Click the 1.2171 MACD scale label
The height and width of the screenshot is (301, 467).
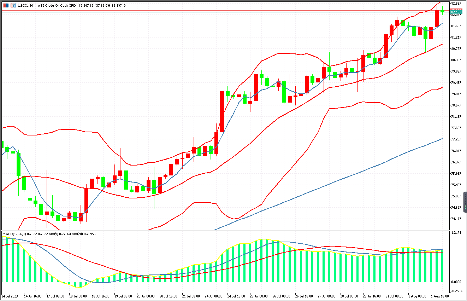456,232
